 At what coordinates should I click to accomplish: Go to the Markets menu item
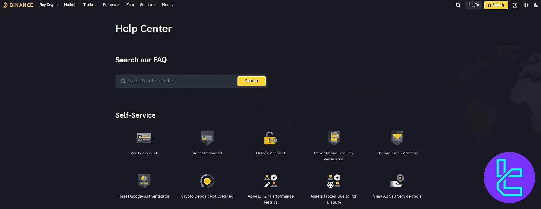[x=70, y=5]
